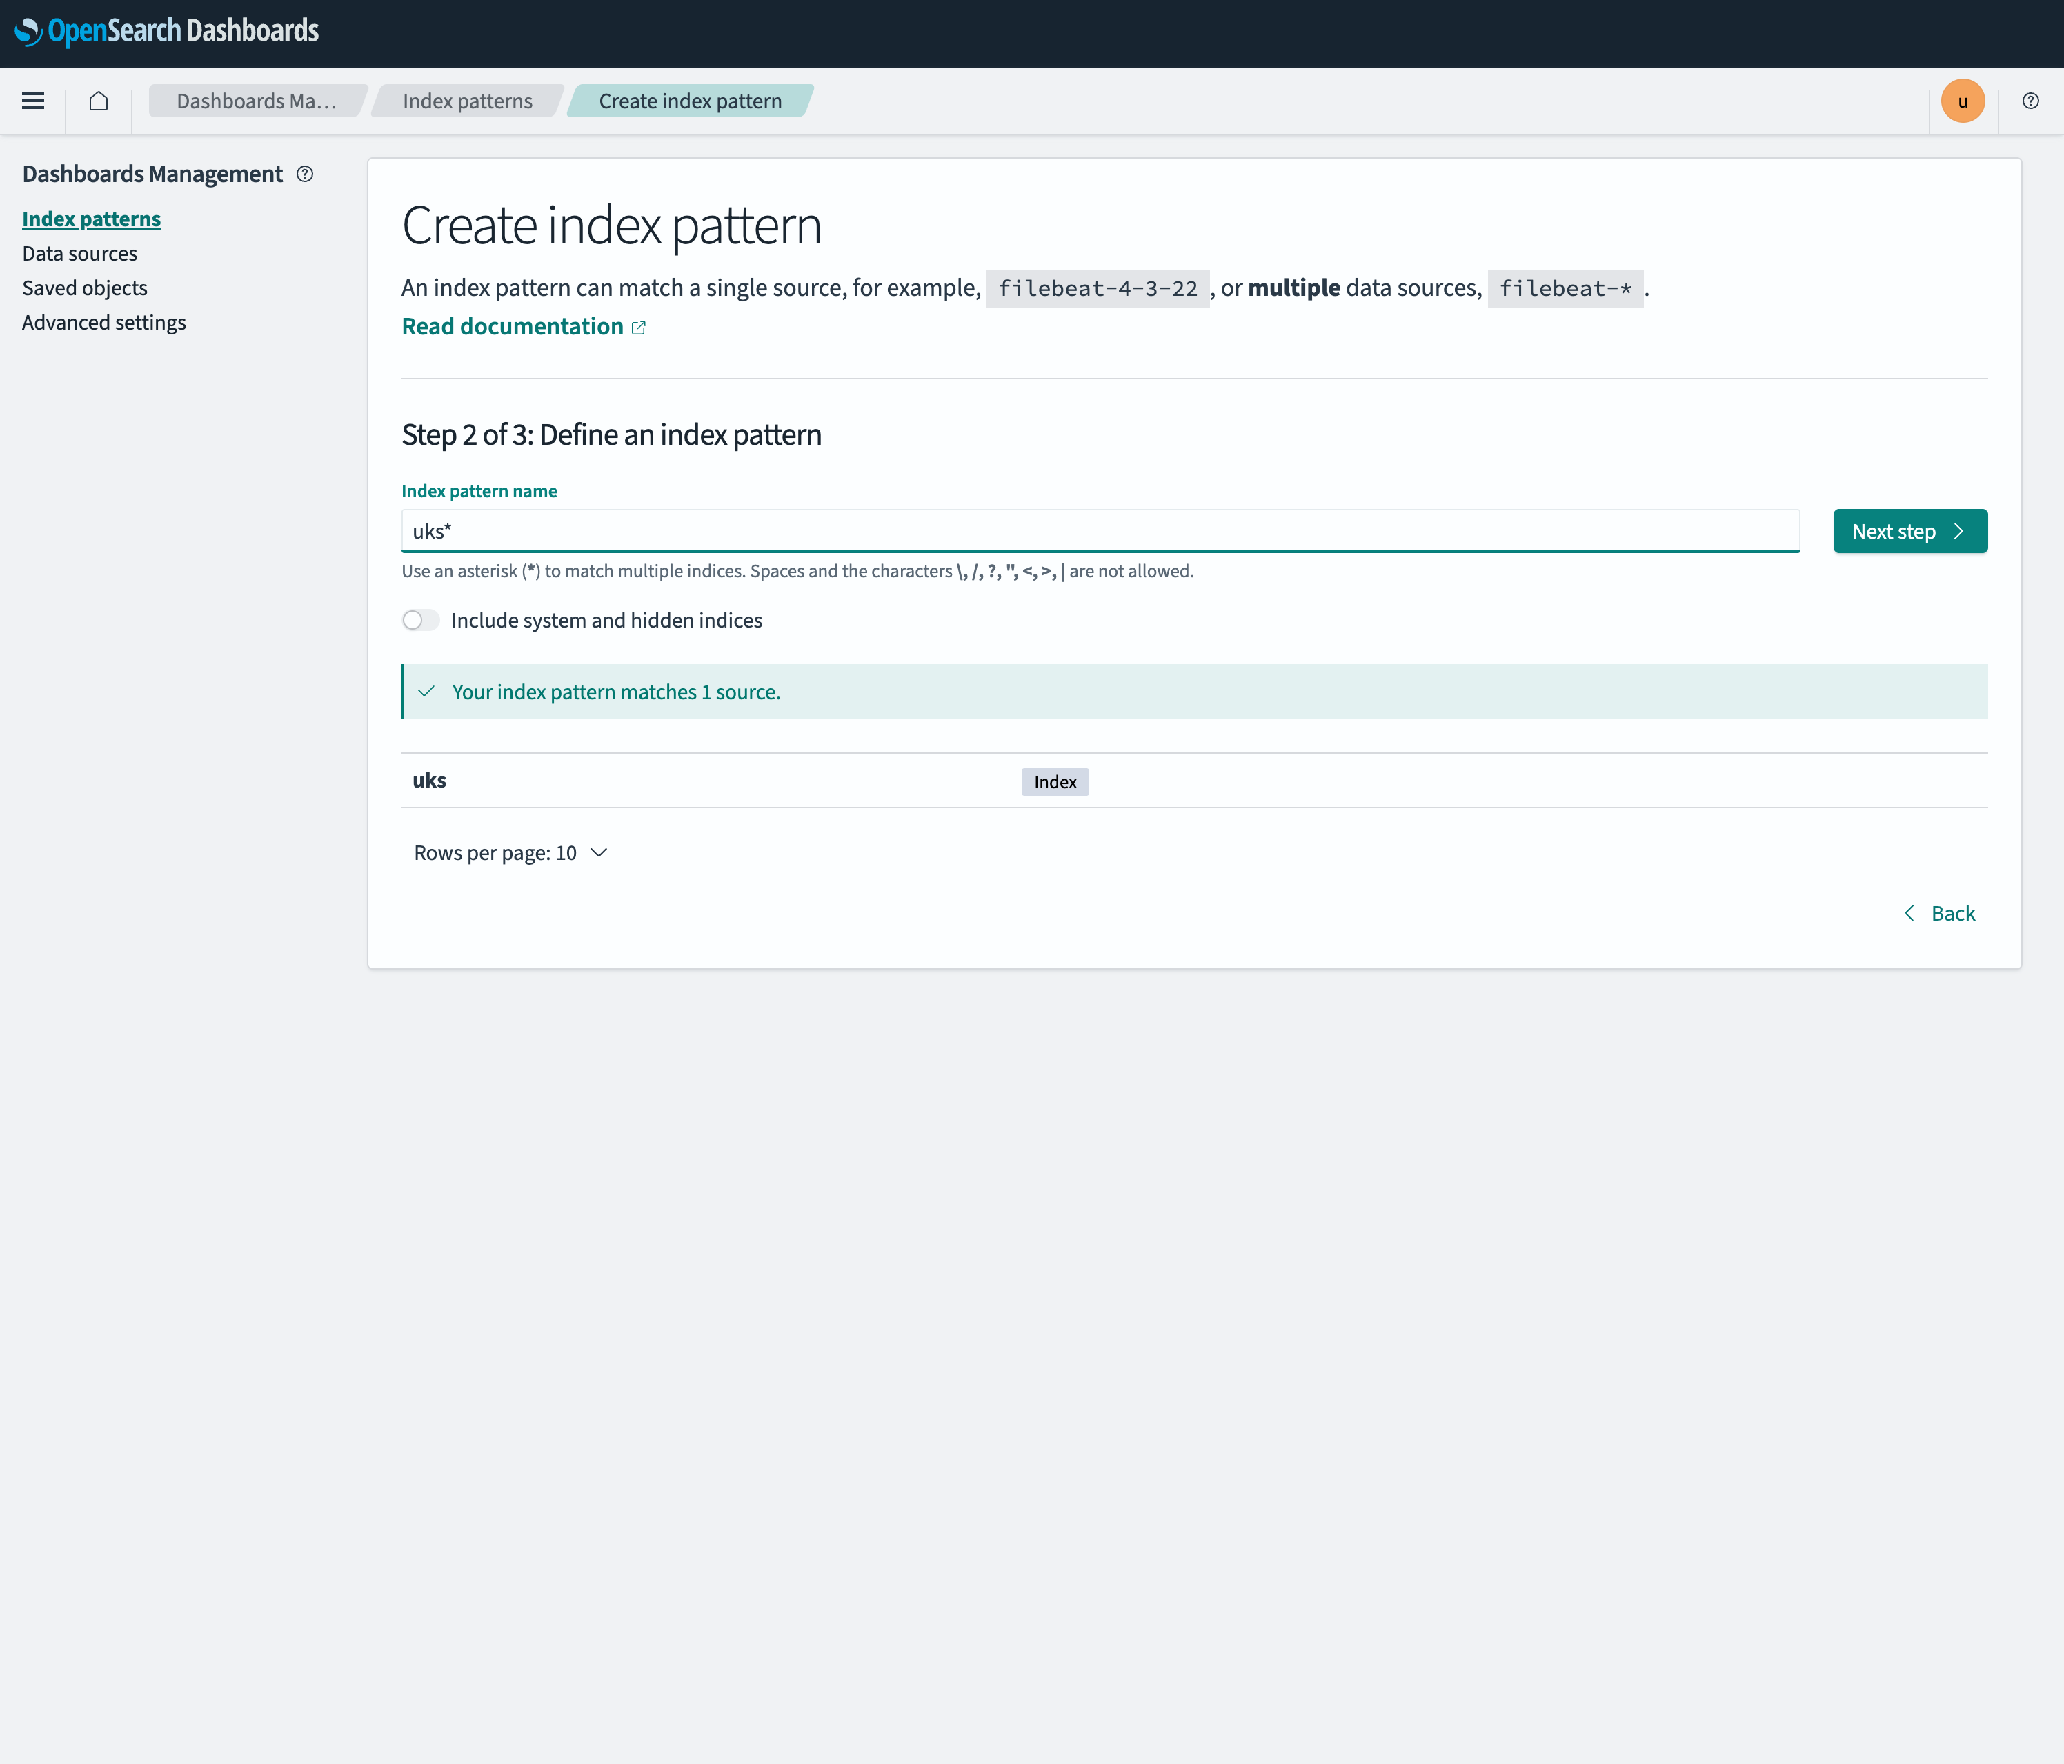Open the hamburger navigation menu
This screenshot has width=2064, height=1764.
coord(33,101)
